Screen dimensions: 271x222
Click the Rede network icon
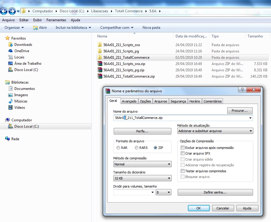pos(8,139)
